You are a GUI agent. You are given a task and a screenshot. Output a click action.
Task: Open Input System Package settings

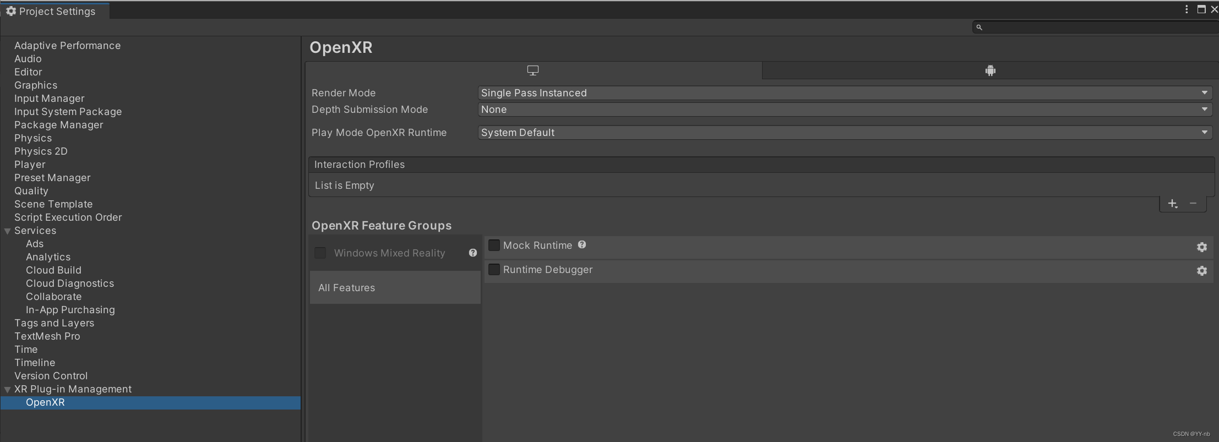pyautogui.click(x=68, y=112)
